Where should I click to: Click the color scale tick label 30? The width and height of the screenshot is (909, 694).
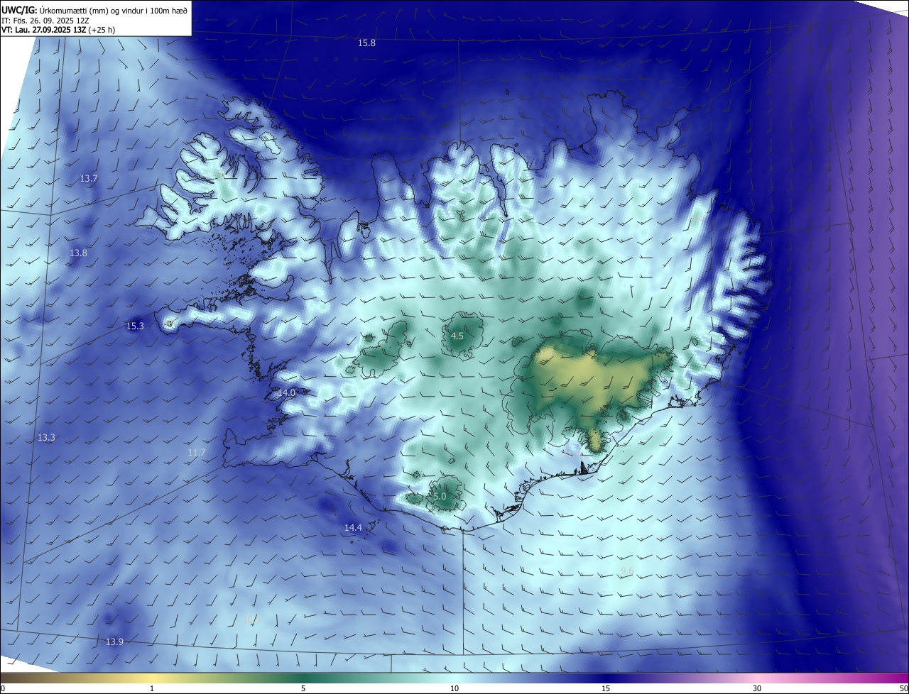757,688
